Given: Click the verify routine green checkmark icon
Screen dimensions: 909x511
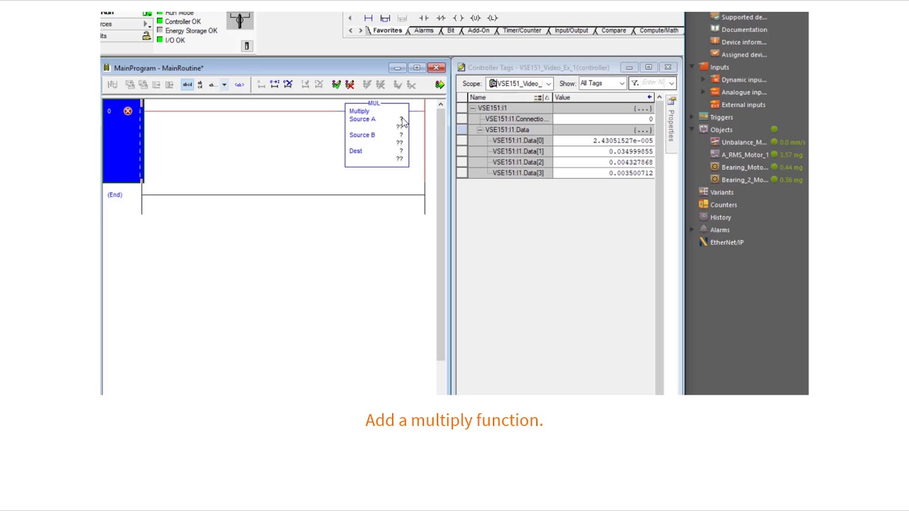Looking at the screenshot, I should point(336,84).
